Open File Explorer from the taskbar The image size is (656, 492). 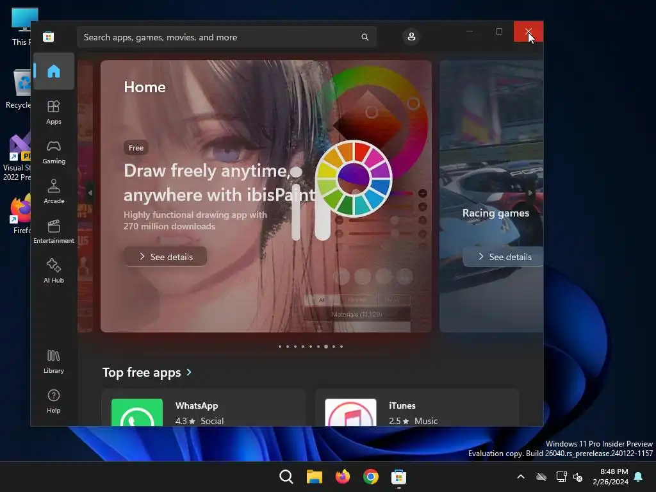coord(314,477)
